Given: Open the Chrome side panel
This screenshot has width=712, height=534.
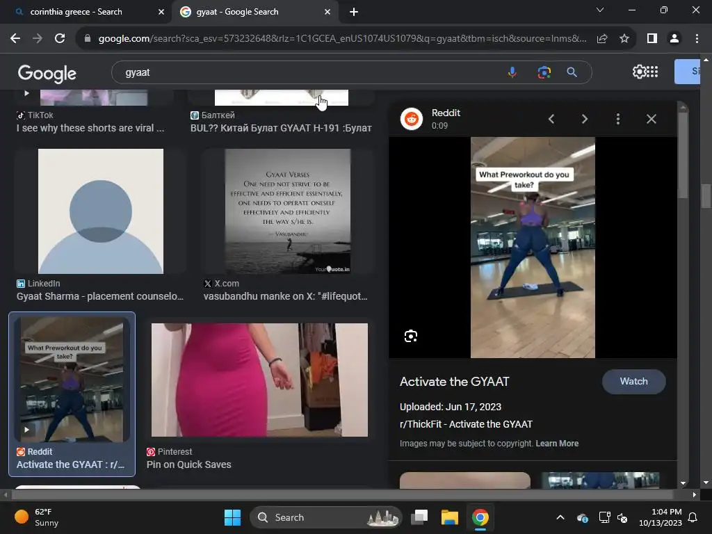Looking at the screenshot, I should pos(652,39).
